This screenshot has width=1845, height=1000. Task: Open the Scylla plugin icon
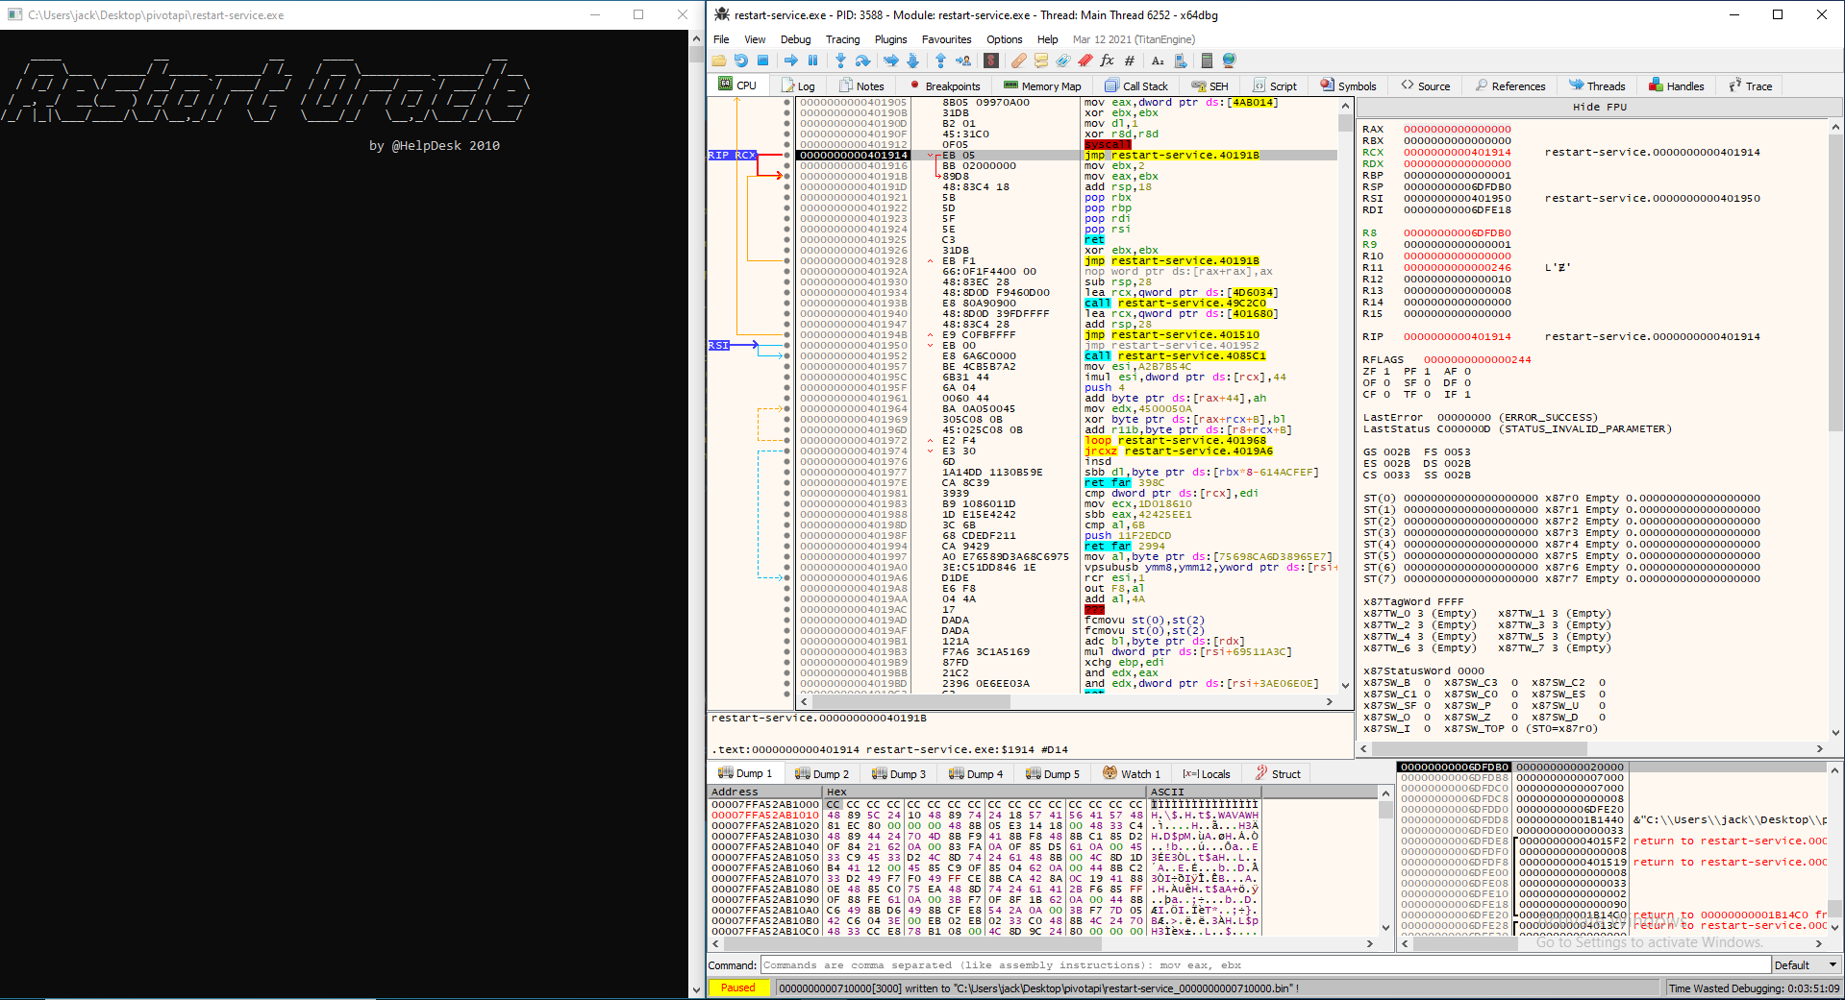[x=991, y=61]
